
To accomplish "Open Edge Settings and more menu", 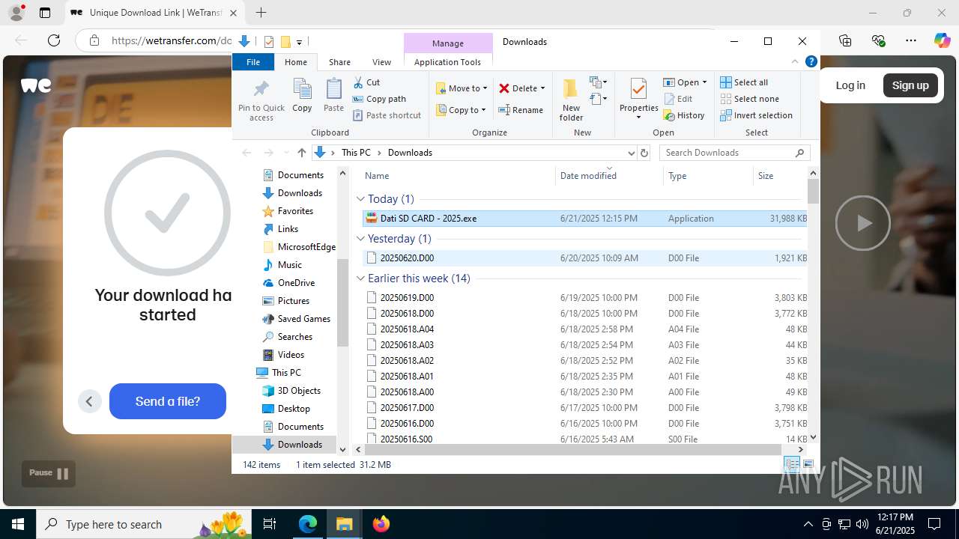I will click(911, 40).
